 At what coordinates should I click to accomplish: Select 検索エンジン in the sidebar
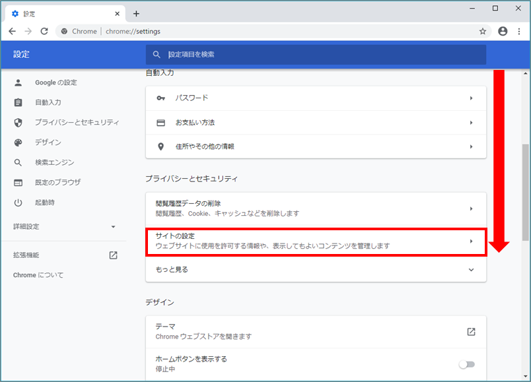point(54,162)
